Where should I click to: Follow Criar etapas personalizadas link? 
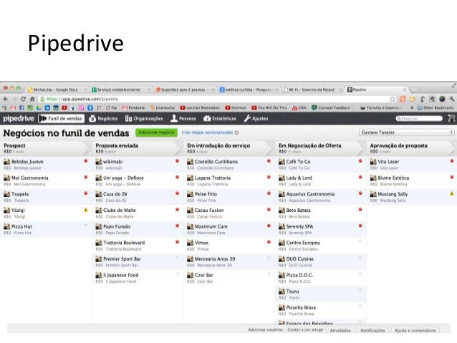coord(207,132)
